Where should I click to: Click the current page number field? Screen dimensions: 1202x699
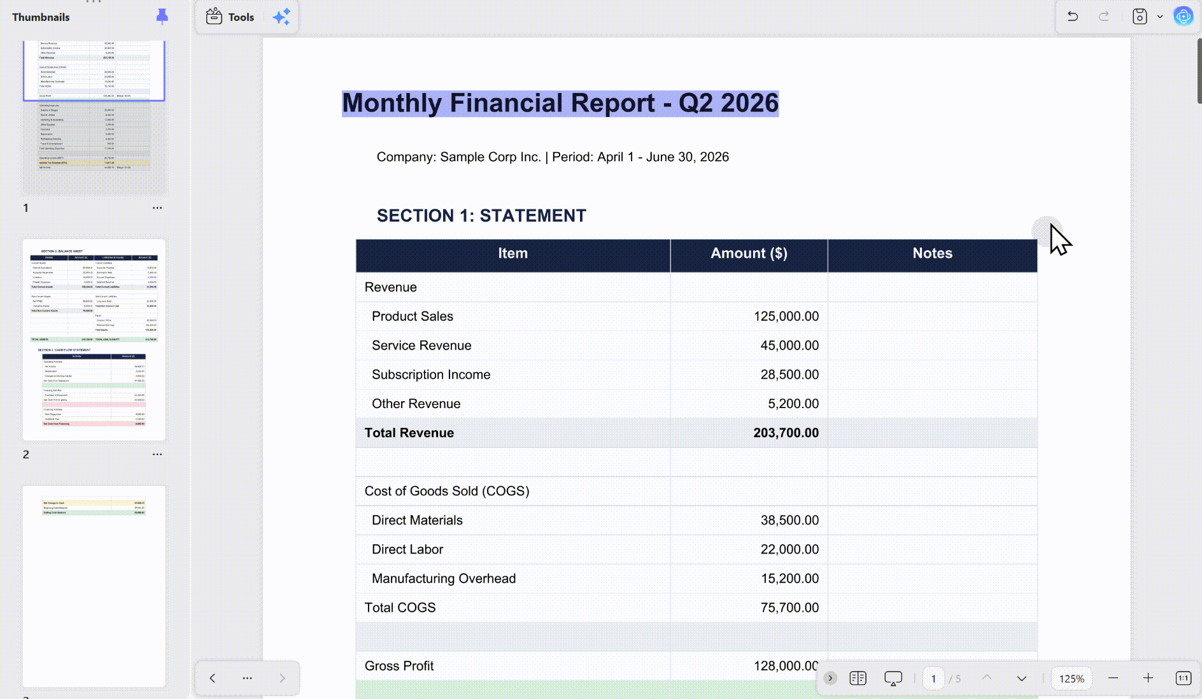tap(933, 679)
